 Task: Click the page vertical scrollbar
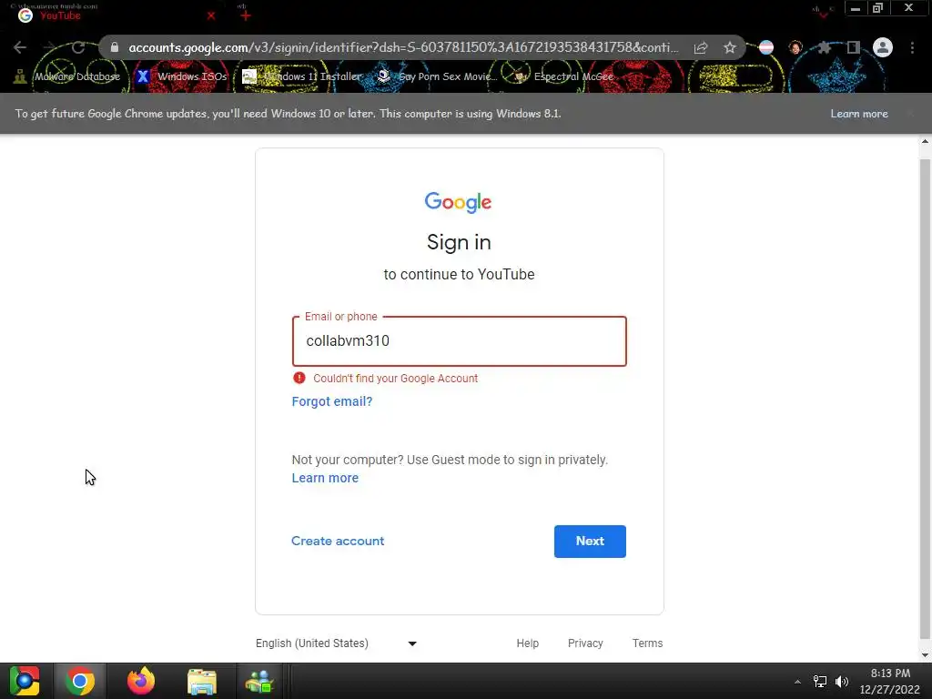pos(925,399)
